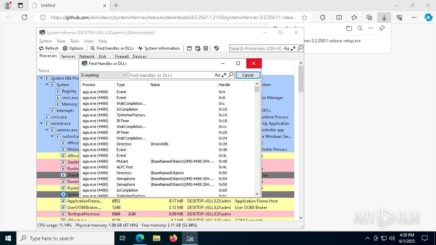Open Edge Settings and more menu
This screenshot has width=436, height=245.
coord(414,17)
